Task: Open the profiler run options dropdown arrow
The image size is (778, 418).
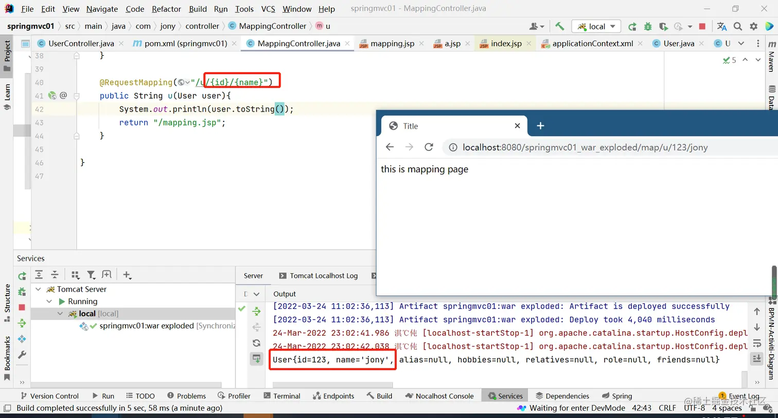Action: 689,26
